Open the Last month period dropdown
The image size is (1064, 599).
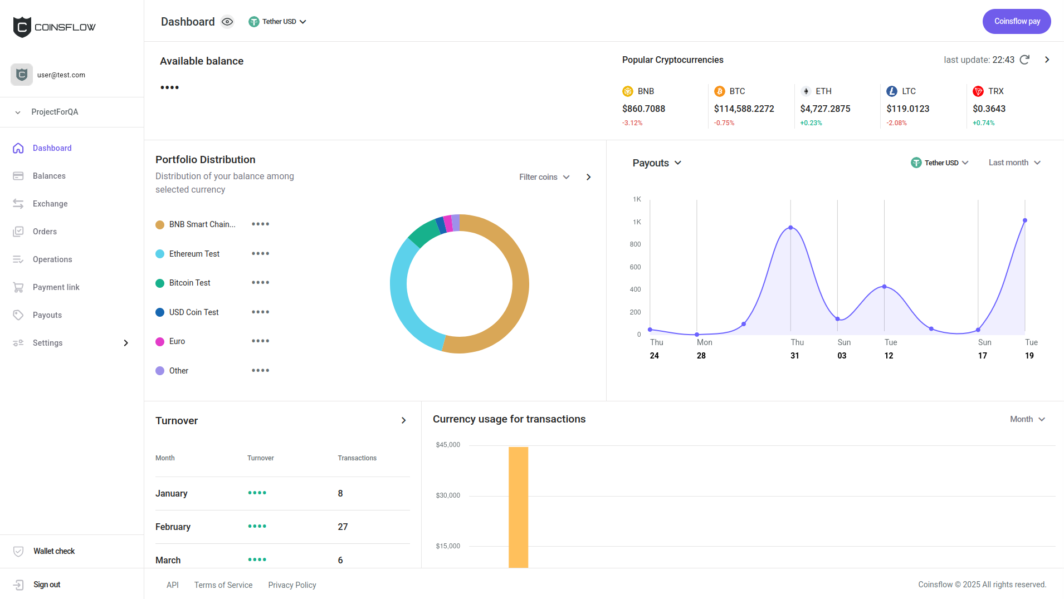click(1014, 163)
